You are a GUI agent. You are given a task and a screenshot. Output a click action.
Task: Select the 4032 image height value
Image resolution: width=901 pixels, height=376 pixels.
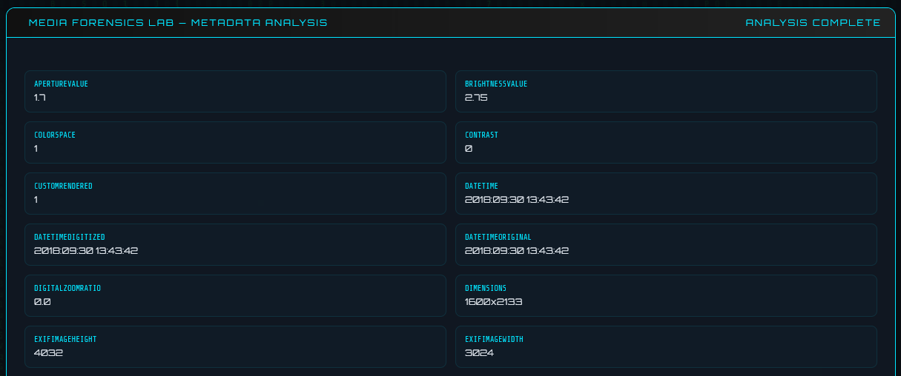[x=48, y=353]
